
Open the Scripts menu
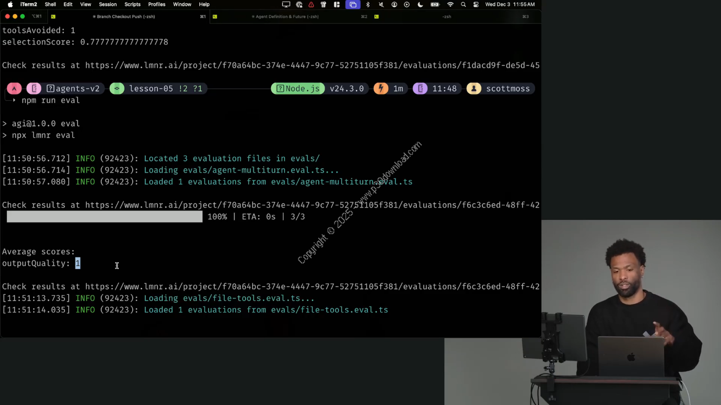click(x=132, y=4)
